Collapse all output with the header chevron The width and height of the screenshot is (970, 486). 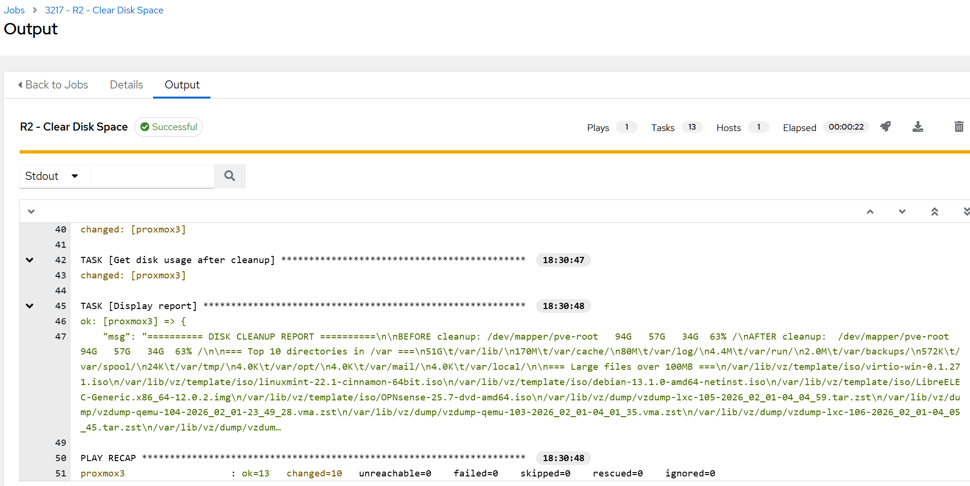click(x=31, y=211)
